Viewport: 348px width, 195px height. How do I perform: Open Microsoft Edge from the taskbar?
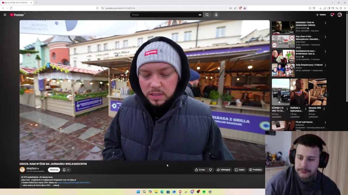click(162, 192)
